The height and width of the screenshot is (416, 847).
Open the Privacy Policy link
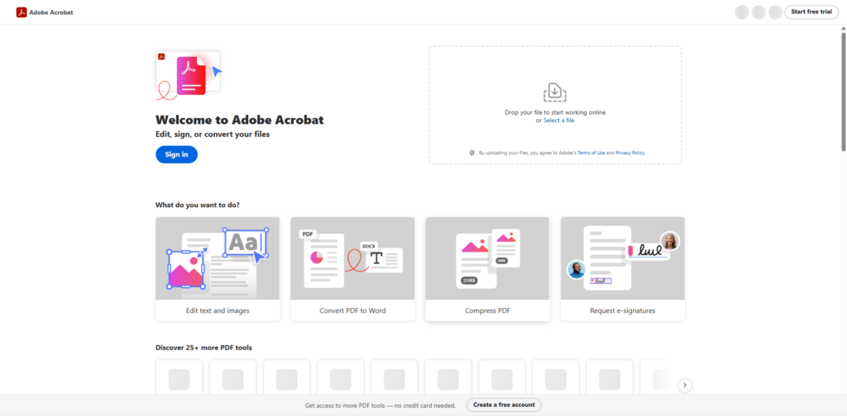click(x=630, y=153)
